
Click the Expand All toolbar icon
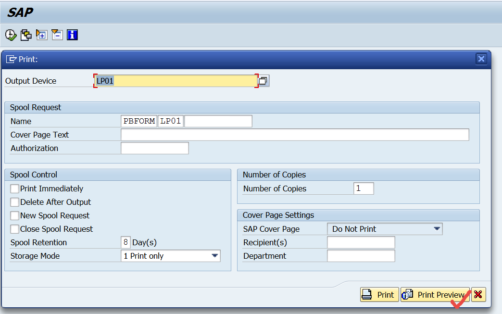click(x=41, y=34)
